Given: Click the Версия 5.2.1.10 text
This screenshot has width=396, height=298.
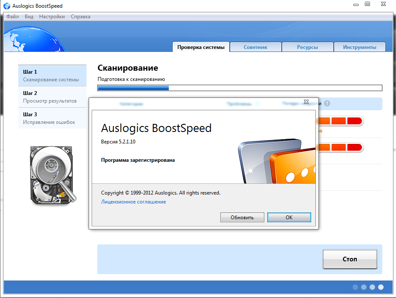Looking at the screenshot, I should tap(118, 142).
